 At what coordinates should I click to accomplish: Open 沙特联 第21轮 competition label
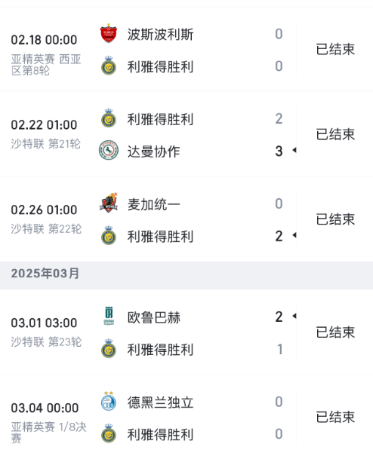coord(46,144)
